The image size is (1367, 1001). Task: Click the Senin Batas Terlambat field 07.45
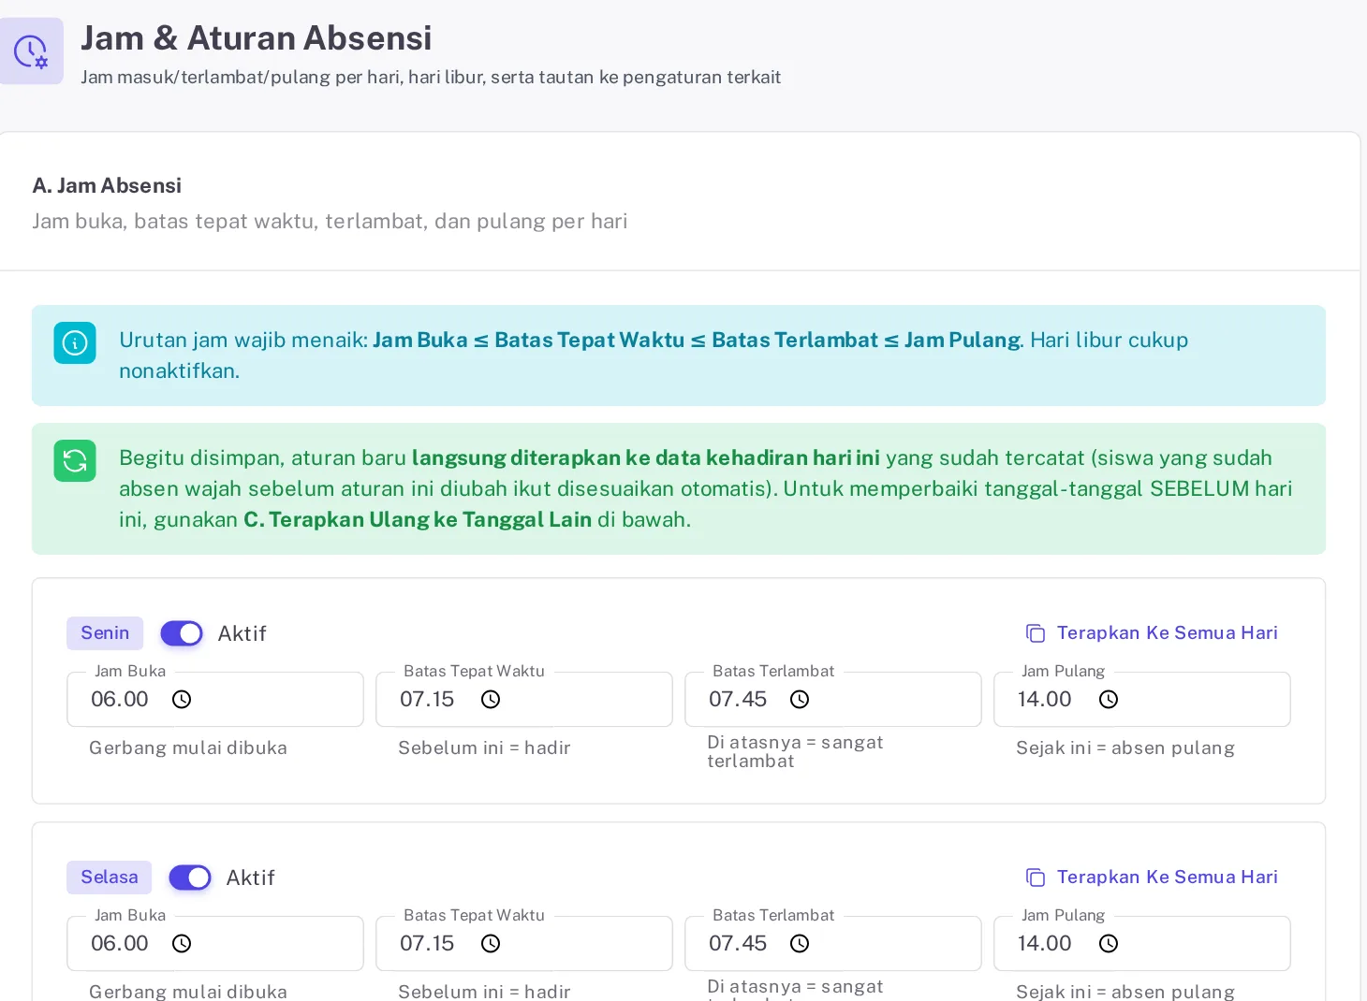coord(833,699)
